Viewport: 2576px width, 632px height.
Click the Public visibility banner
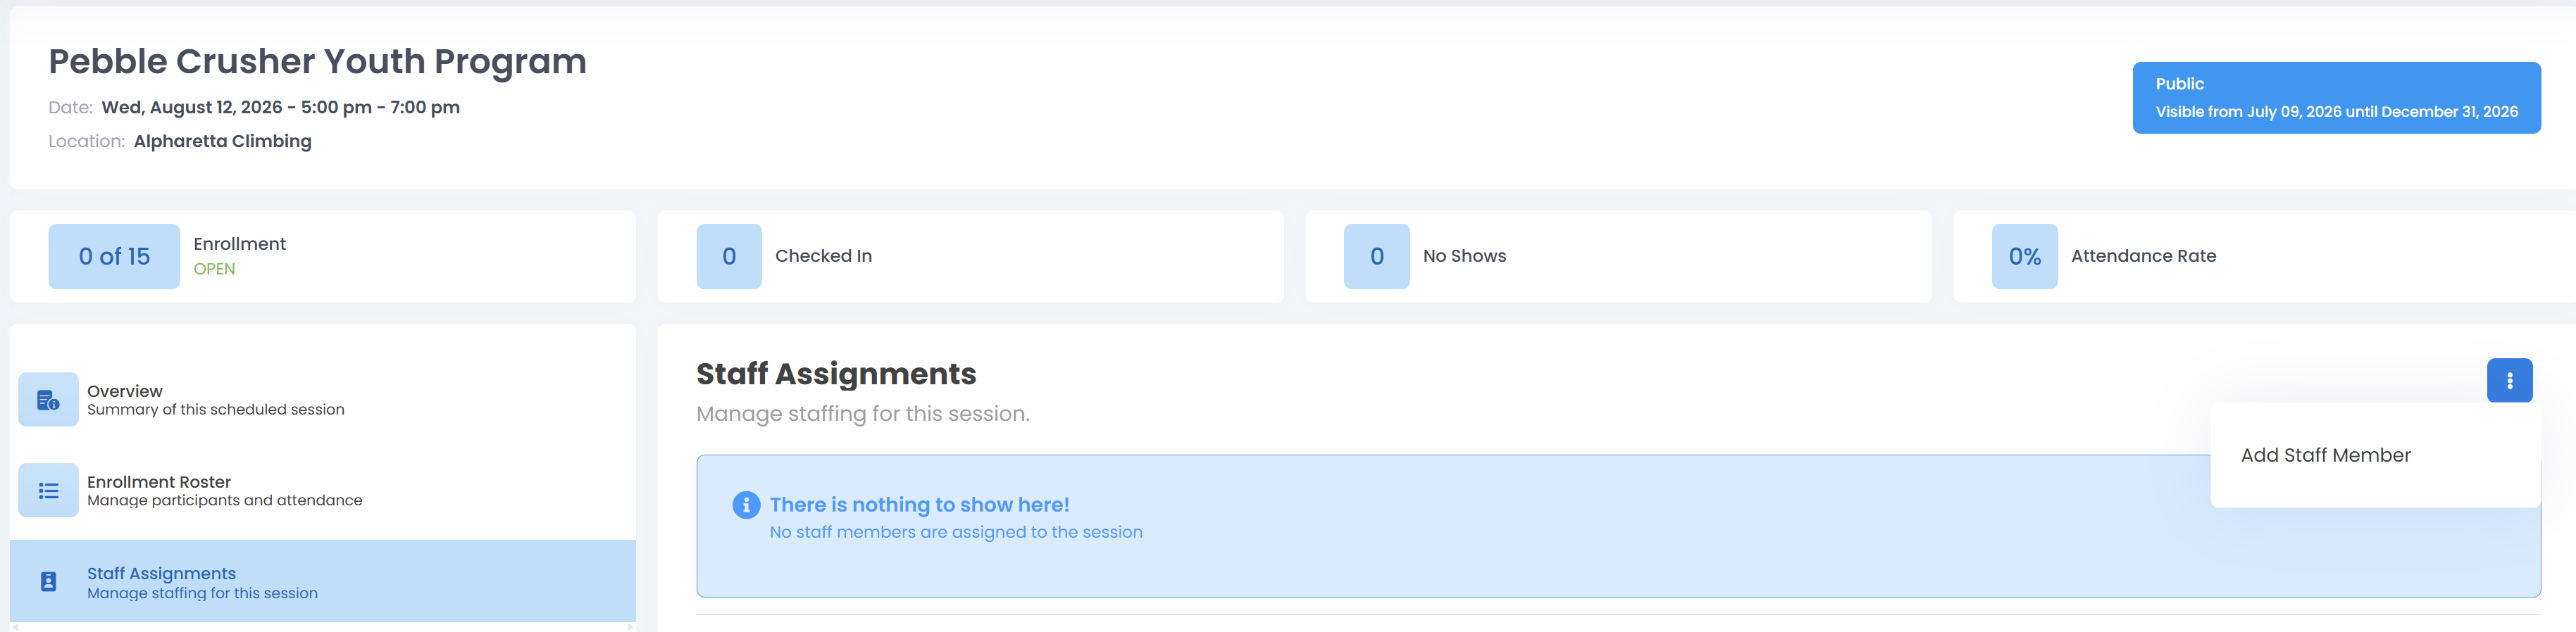2336,98
